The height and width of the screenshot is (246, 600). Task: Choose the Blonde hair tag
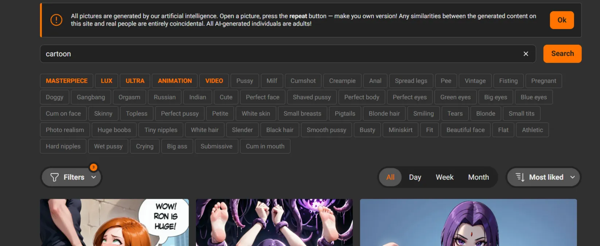[384, 114]
